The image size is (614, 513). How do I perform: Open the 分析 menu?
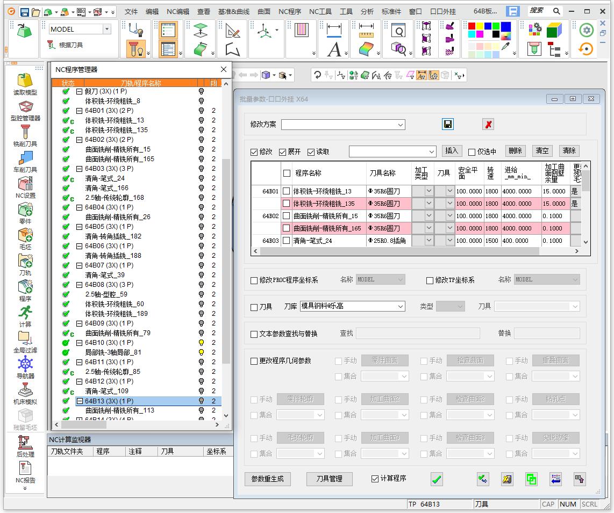(x=367, y=11)
